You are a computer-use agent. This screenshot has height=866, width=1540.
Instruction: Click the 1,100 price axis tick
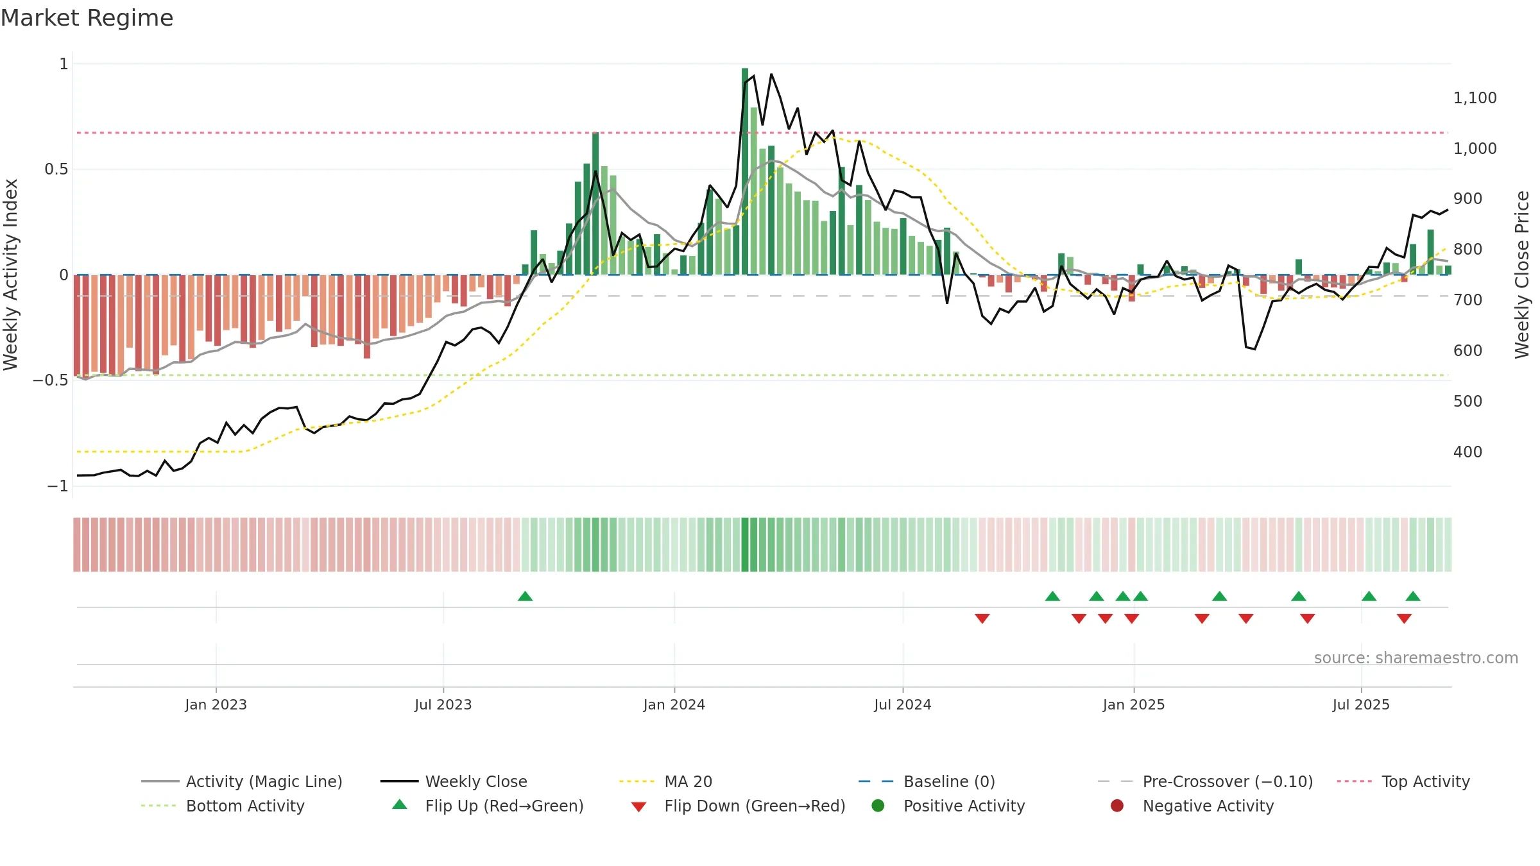point(1475,98)
